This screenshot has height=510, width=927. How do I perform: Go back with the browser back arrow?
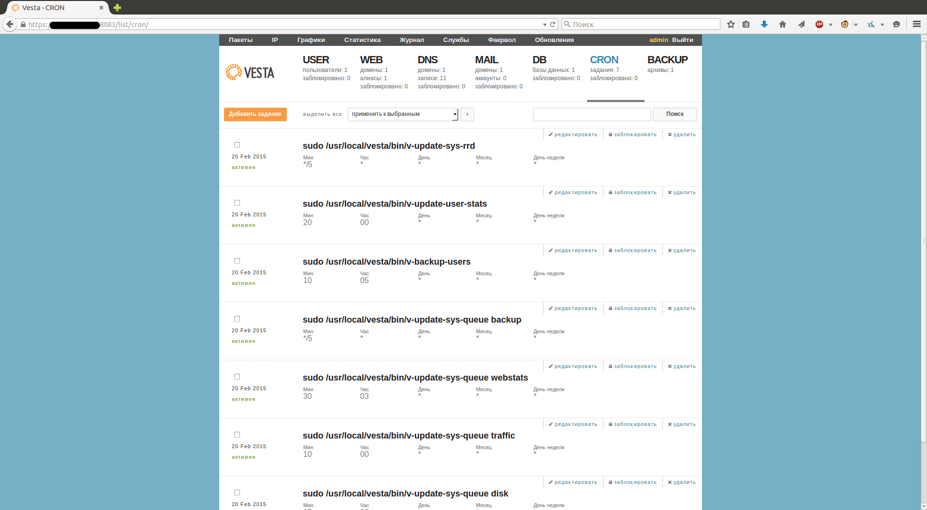10,24
